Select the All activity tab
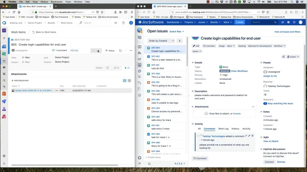The height and width of the screenshot is (172, 307). tap(199, 129)
